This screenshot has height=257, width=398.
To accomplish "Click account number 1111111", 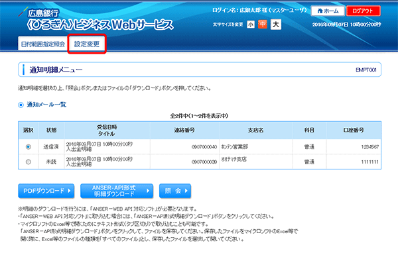I will [370, 162].
